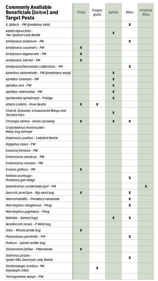Viewport: 158px width, 281px height.
Task: Select row 'Amblyseius cucumeris - PM'
Action: coord(79,48)
